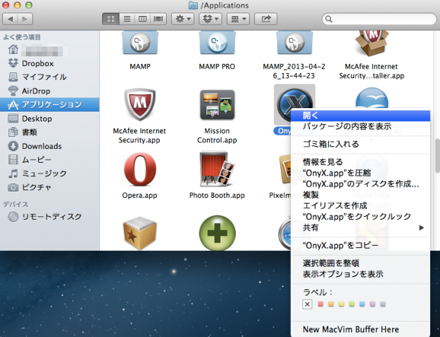Click the Finder back navigation button
The height and width of the screenshot is (337, 440).
[x=11, y=19]
